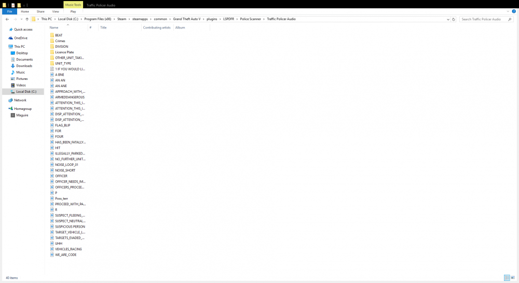Navigate to Program Files (x86) breadcrumb
This screenshot has width=519, height=283.
click(98, 19)
